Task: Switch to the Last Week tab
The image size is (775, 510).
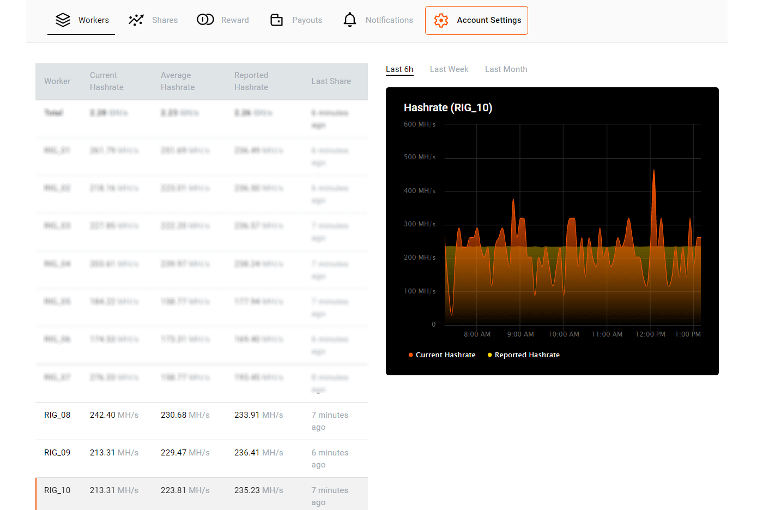Action: (x=449, y=69)
